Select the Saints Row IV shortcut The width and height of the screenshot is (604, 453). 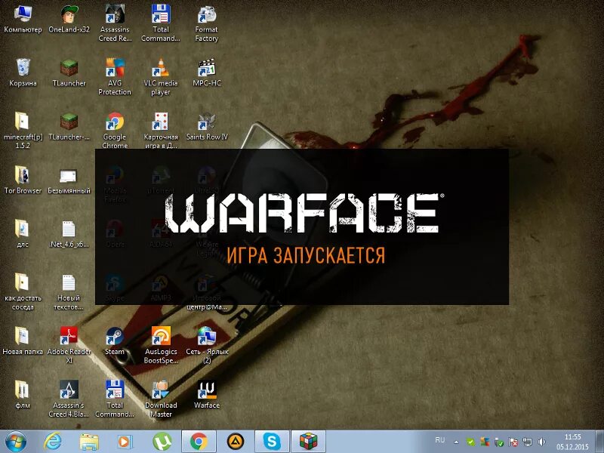click(207, 126)
